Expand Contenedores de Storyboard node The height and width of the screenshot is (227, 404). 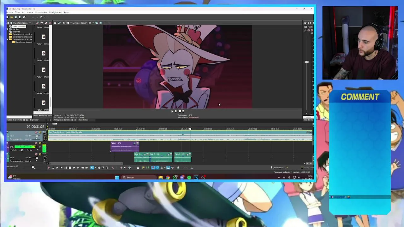tap(8, 39)
